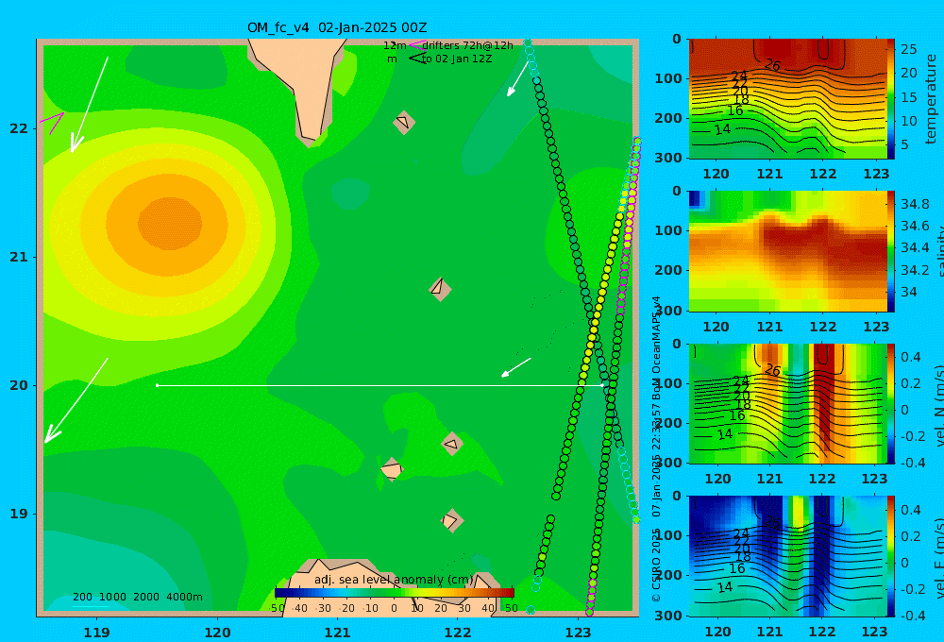Select the 'to 02 Jan 12Z' legend text
This screenshot has height=642, width=944.
click(x=457, y=59)
